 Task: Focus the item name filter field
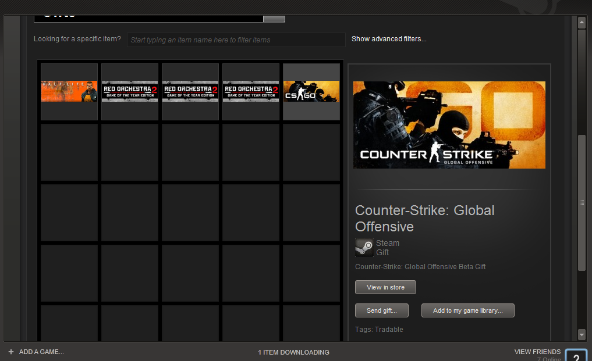point(236,40)
